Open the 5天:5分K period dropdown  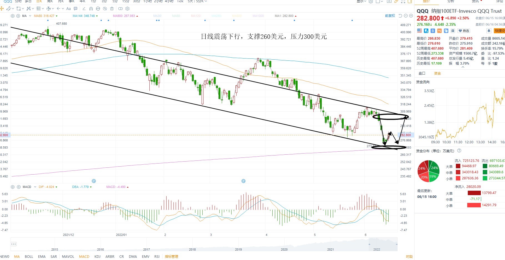point(197,1)
